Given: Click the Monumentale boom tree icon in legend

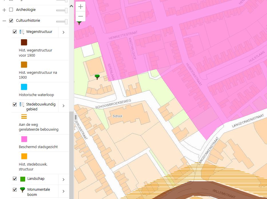Looking at the screenshot, I should tap(22, 190).
